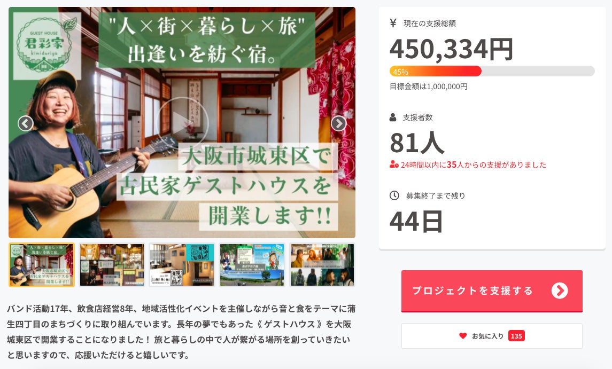Click the red supporters icon beside 24時間以内に
Image resolution: width=612 pixels, height=369 pixels.
[394, 165]
